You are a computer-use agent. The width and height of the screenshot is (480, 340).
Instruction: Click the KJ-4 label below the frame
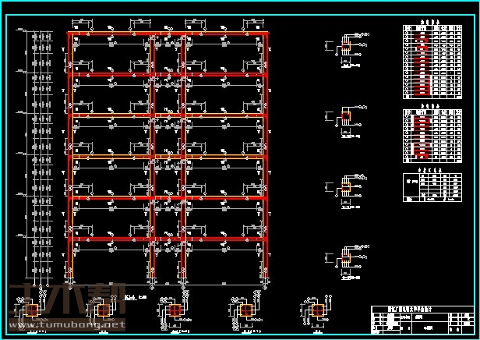pyautogui.click(x=130, y=296)
